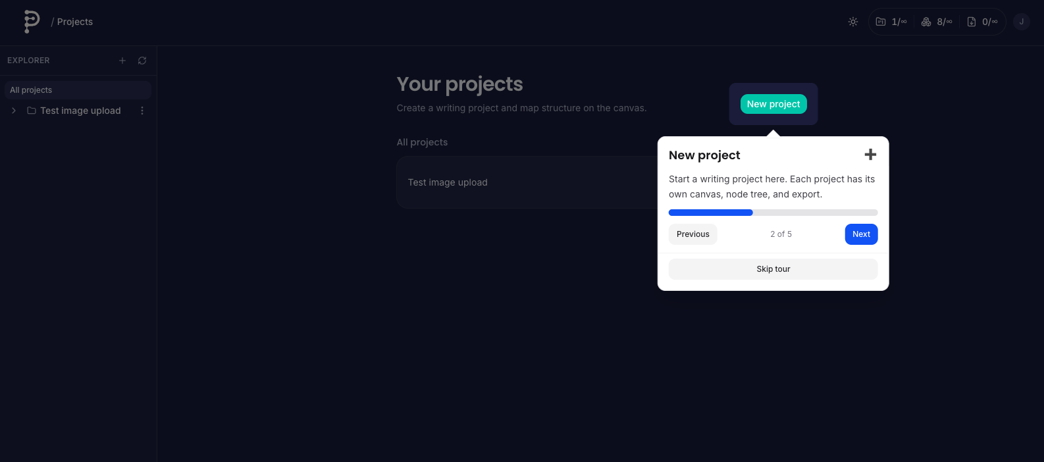Click the projects count folder icon
Screen dimensions: 1044x462
tap(881, 22)
